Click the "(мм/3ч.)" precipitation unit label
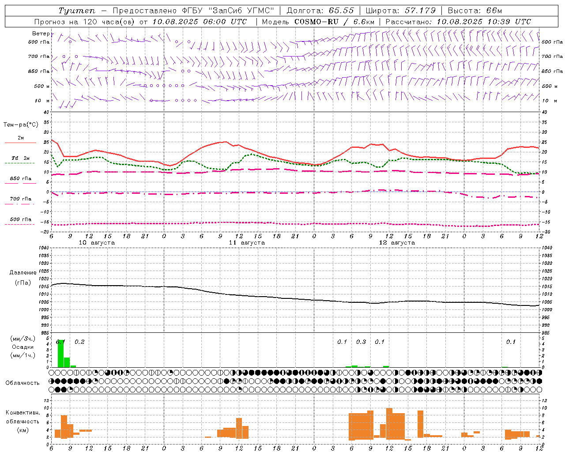 click(23, 339)
